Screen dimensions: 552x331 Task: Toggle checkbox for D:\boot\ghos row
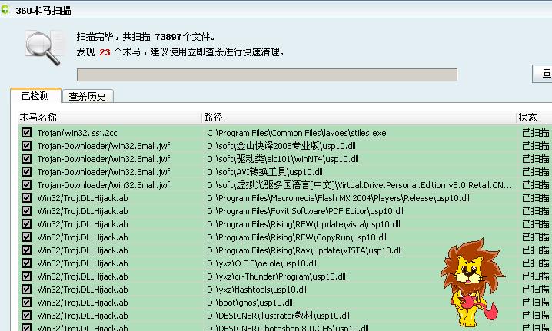[26, 302]
